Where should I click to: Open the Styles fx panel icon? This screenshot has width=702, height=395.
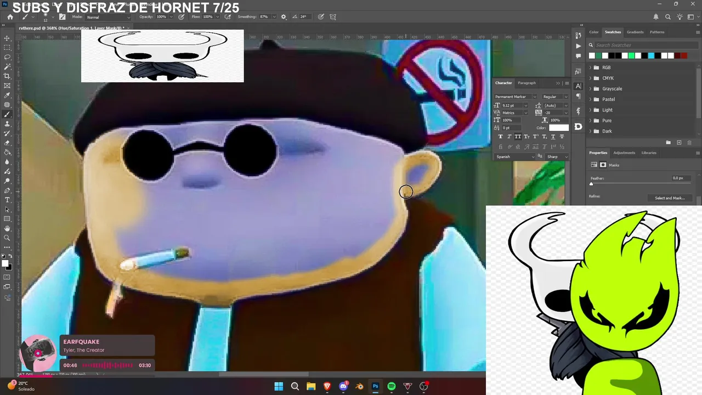pyautogui.click(x=578, y=72)
